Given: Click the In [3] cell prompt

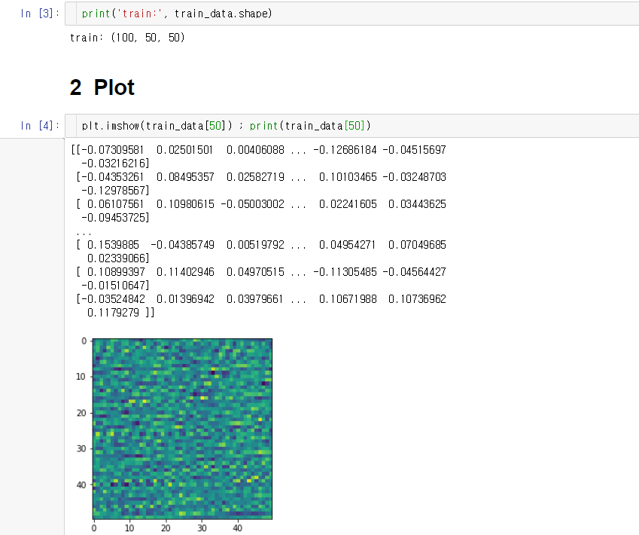Looking at the screenshot, I should tap(38, 14).
